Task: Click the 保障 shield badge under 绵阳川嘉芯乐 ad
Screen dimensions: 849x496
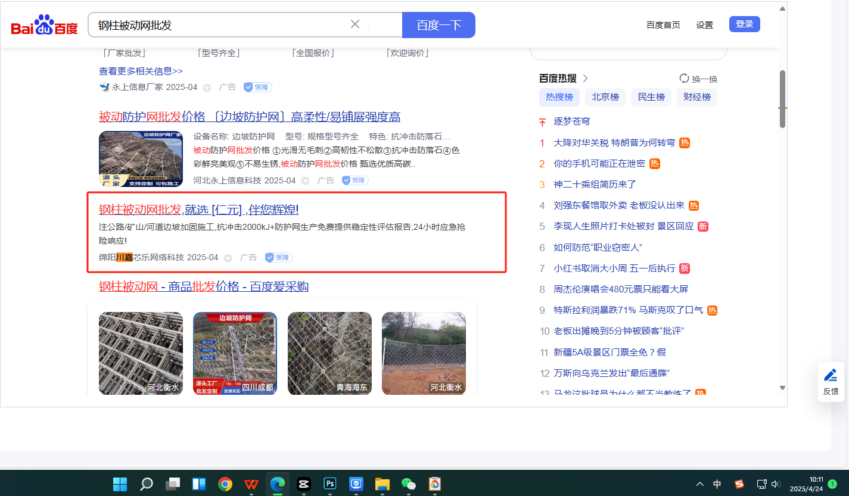Action: (x=278, y=257)
